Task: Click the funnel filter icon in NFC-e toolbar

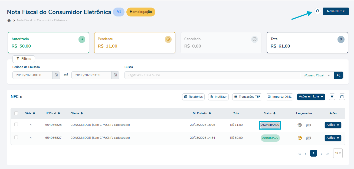Action: [x=332, y=97]
